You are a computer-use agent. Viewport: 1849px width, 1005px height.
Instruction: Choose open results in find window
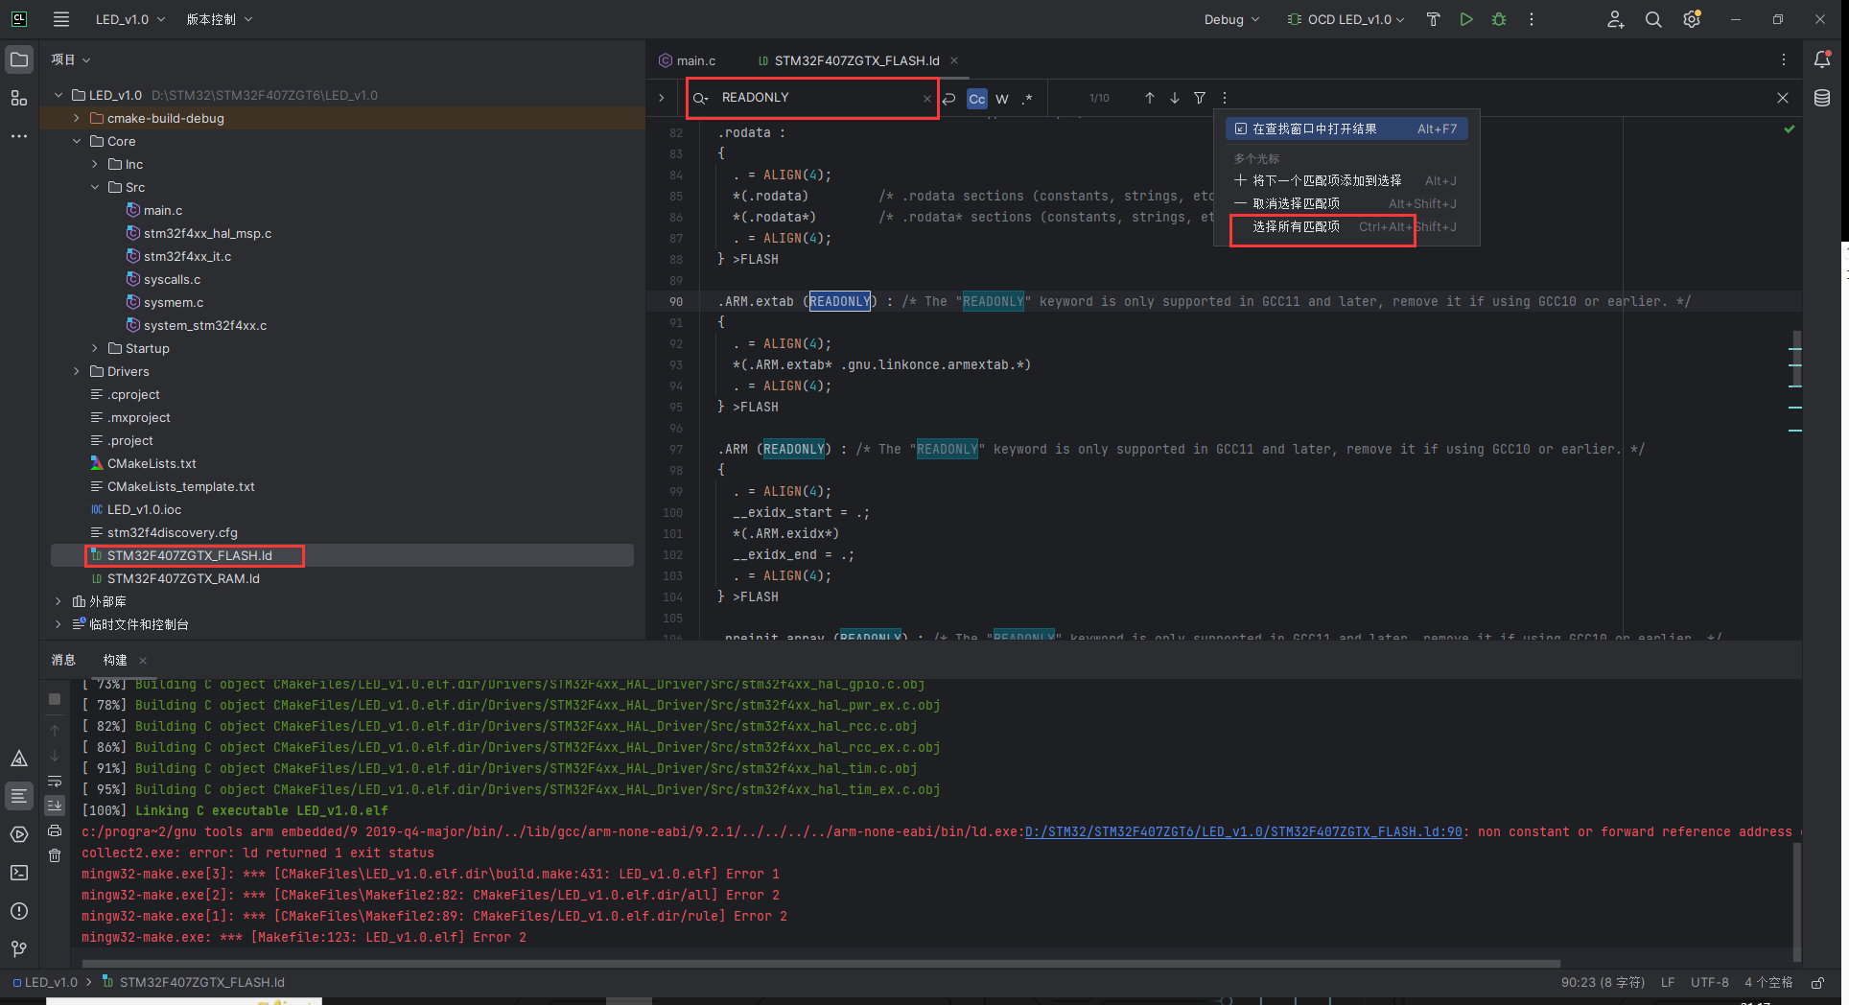[x=1346, y=129]
